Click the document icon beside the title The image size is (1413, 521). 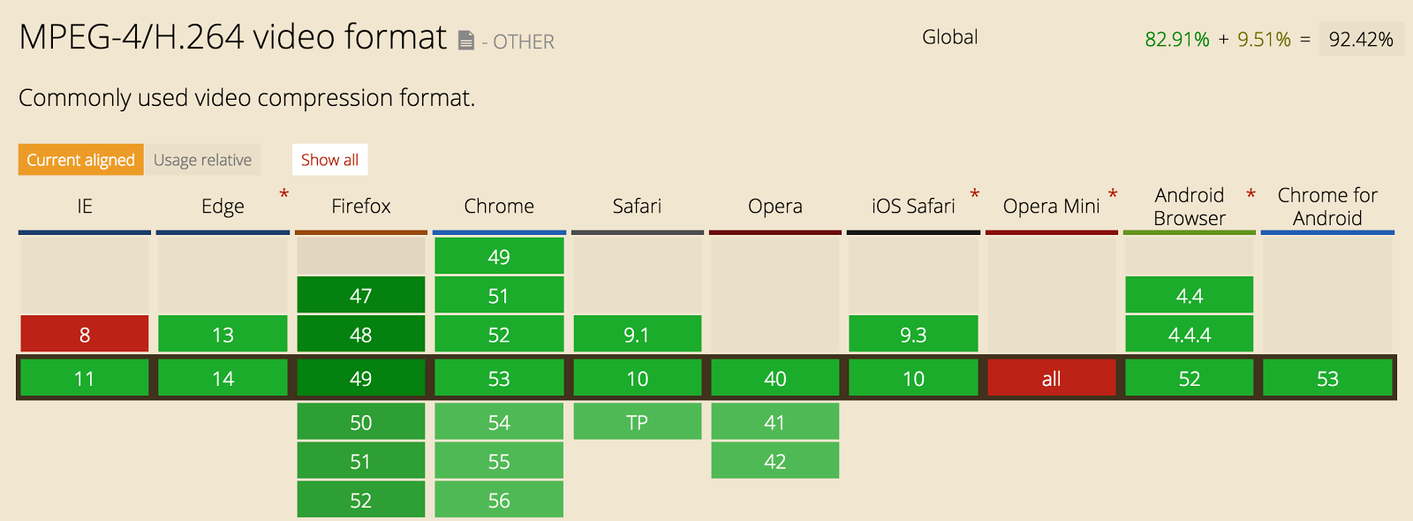click(466, 40)
